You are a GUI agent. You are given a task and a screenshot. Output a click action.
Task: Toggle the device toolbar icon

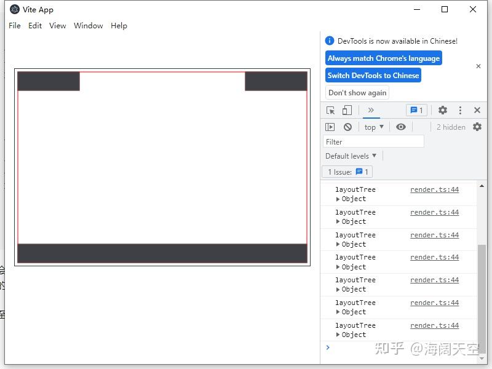(x=347, y=110)
